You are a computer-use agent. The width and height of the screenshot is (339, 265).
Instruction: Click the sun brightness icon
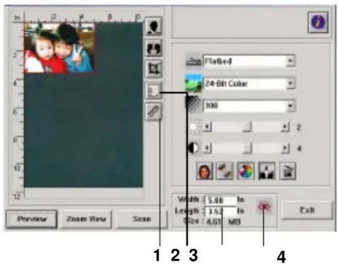tap(194, 127)
